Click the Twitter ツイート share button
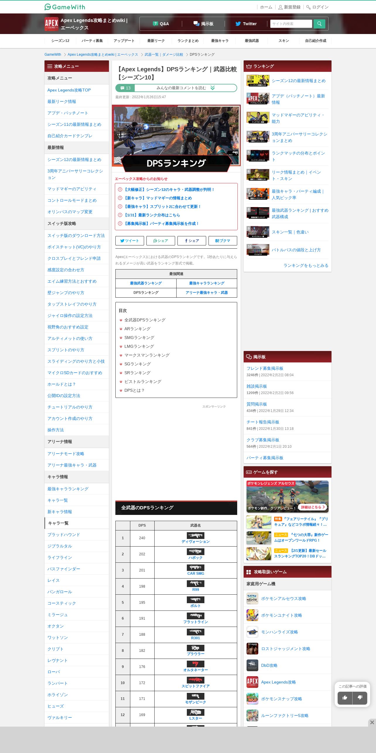Image resolution: width=376 pixels, height=753 pixels. pyautogui.click(x=129, y=241)
